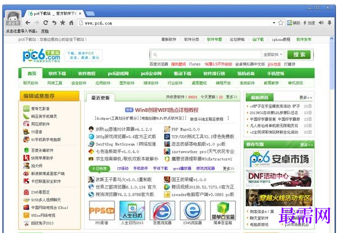Open the DNF活动中心 banner
The image size is (341, 233).
pyautogui.click(x=279, y=178)
